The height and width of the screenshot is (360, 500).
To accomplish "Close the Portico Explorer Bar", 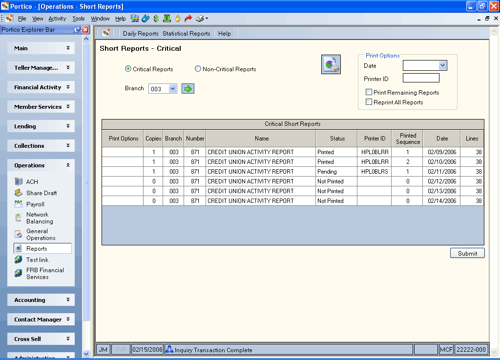I will click(85, 30).
